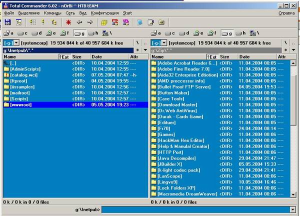This screenshot has width=300, height=216.
Task: Select drive e in right panel
Action: [x=198, y=33]
